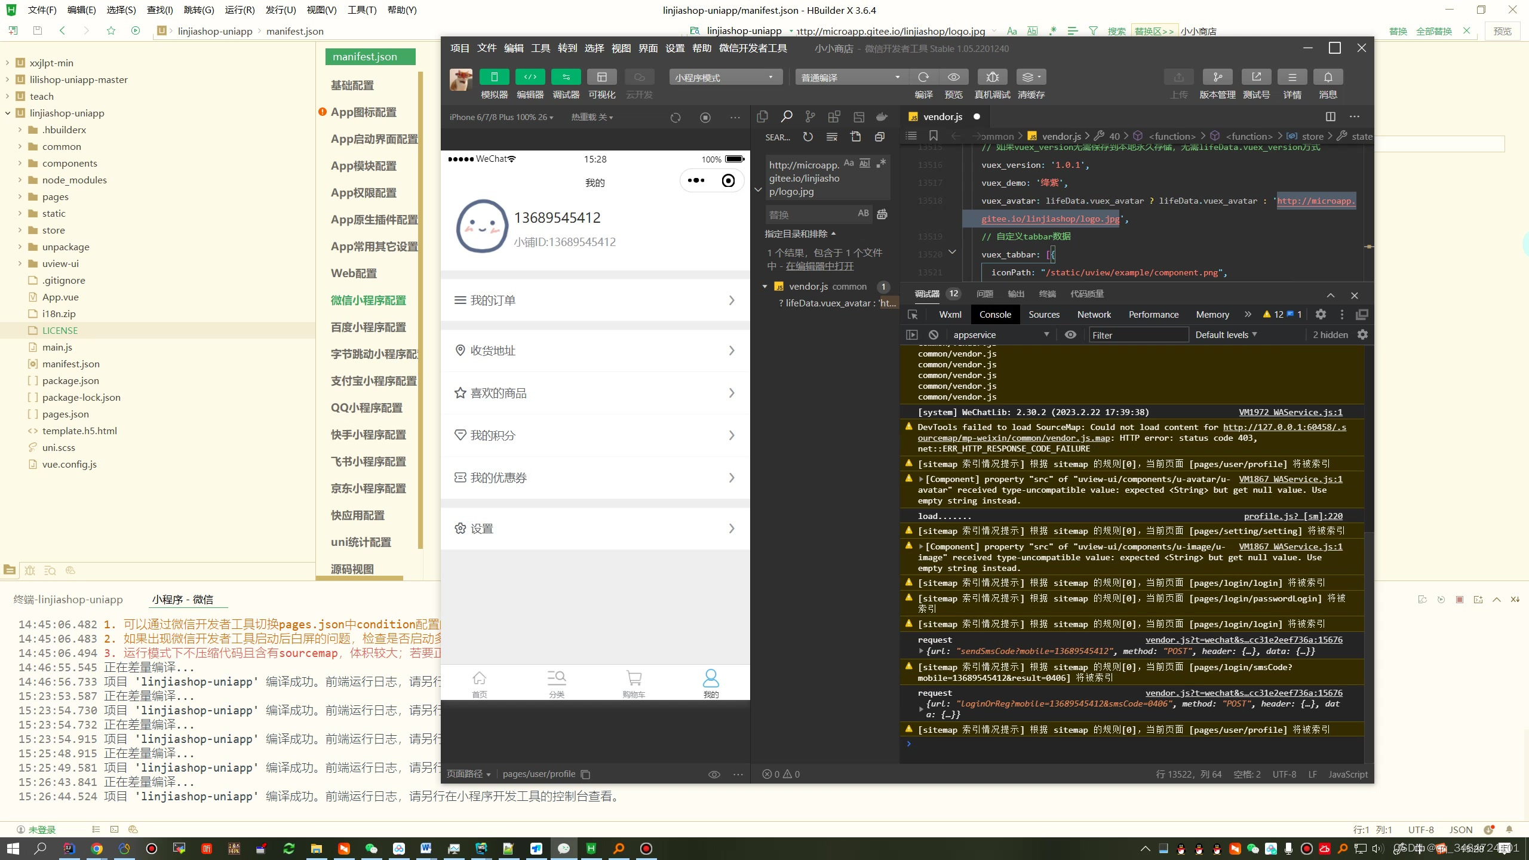Click the 全部替换 replace all button
The width and height of the screenshot is (1529, 860).
click(x=1435, y=31)
